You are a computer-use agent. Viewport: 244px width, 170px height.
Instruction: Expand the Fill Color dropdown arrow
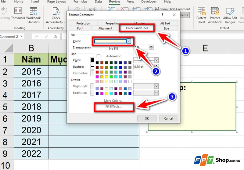coord(129,41)
